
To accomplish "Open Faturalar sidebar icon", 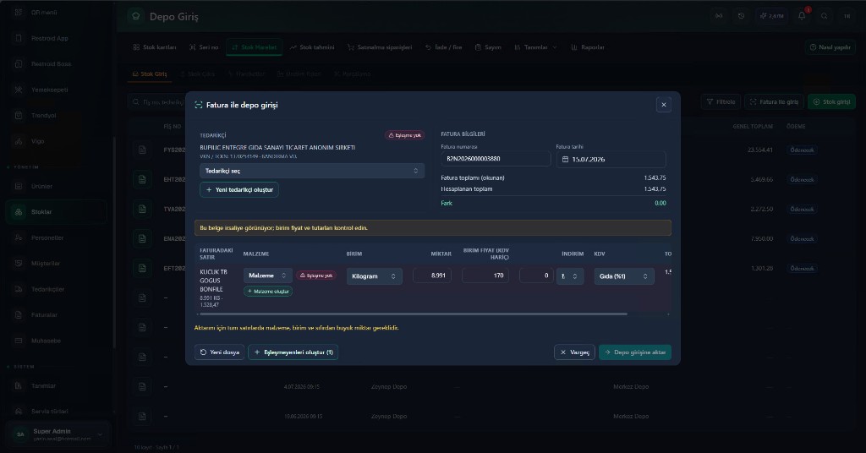I will tap(19, 315).
